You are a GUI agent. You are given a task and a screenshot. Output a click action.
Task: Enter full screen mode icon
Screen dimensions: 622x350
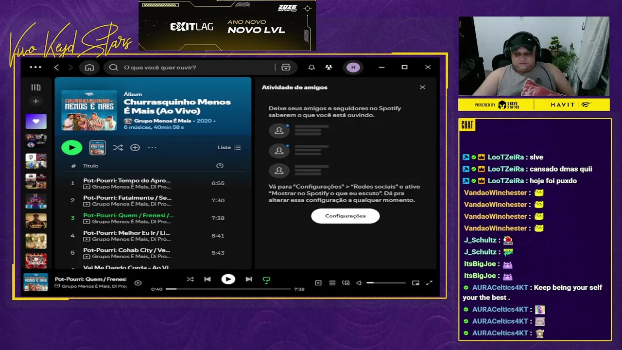coord(429,282)
